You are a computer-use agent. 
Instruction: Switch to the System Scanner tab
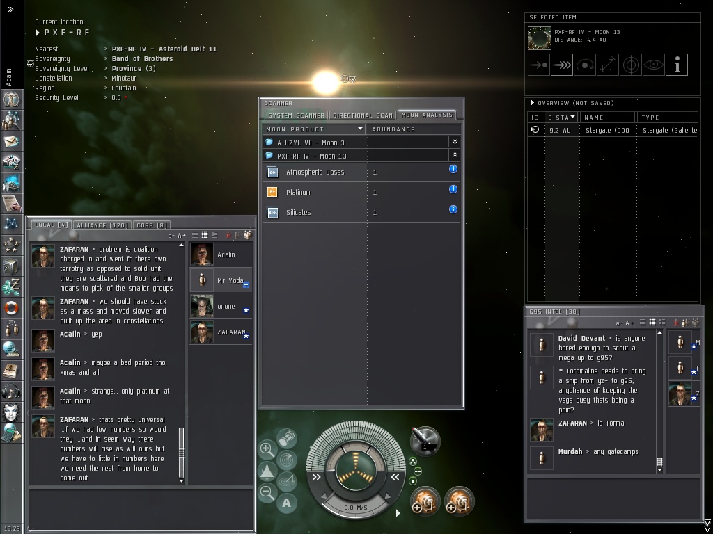pos(296,115)
